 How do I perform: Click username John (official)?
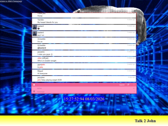pos(43,58)
